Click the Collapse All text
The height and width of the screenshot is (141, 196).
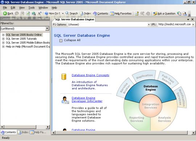[x=72, y=40]
